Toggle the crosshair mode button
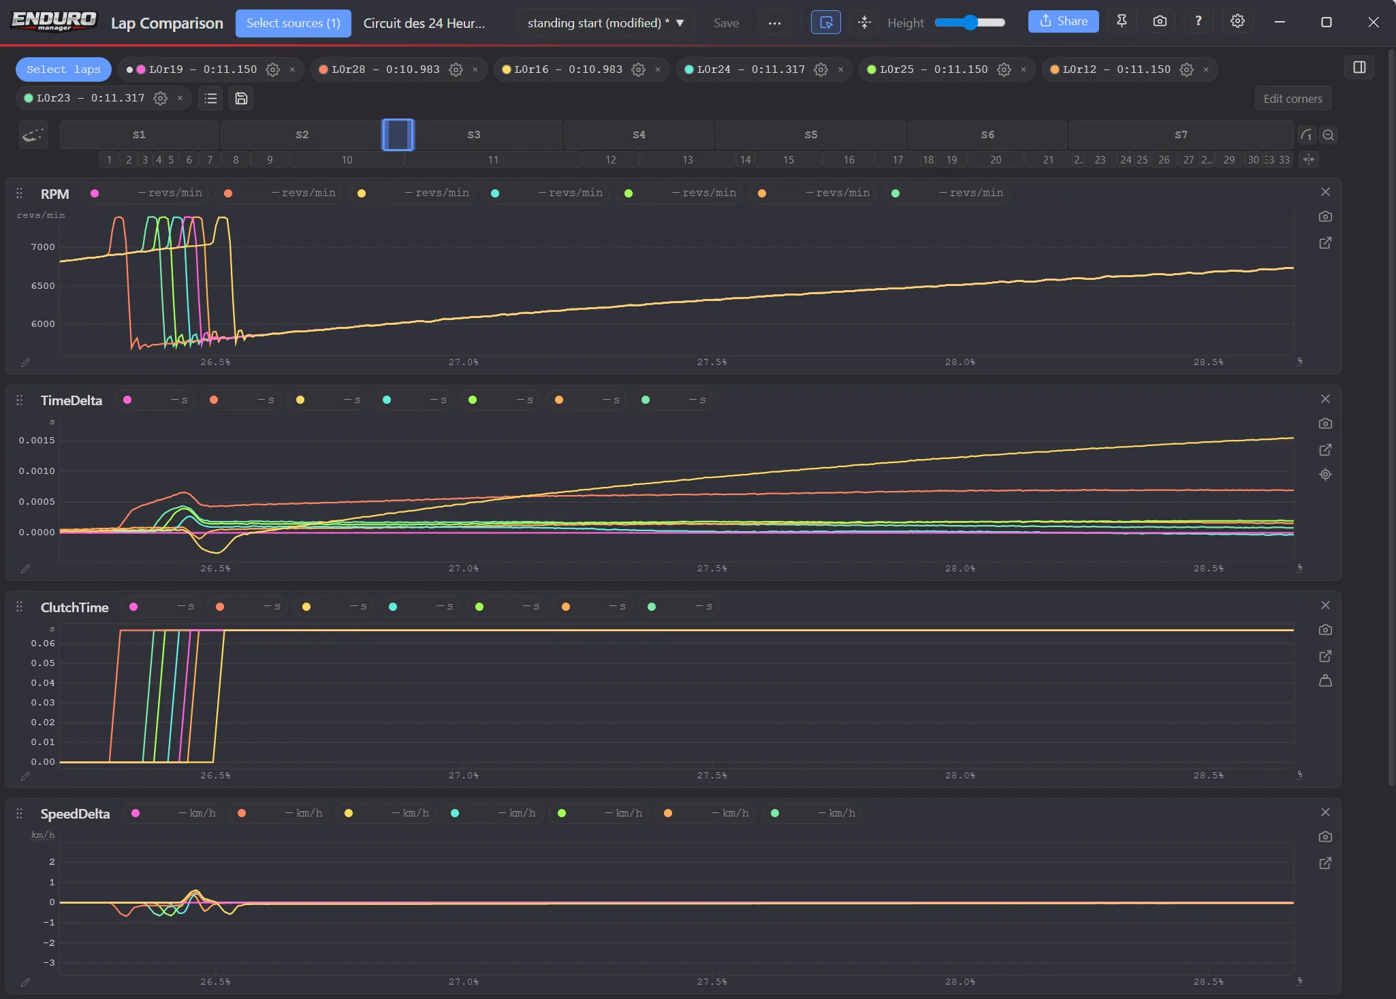1396x999 pixels. (x=864, y=22)
